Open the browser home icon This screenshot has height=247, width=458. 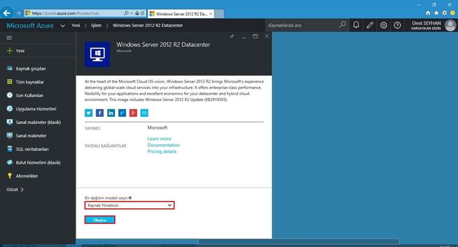[428, 13]
